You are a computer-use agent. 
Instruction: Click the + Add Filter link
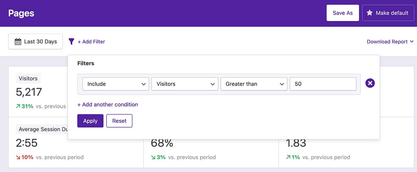tap(91, 41)
